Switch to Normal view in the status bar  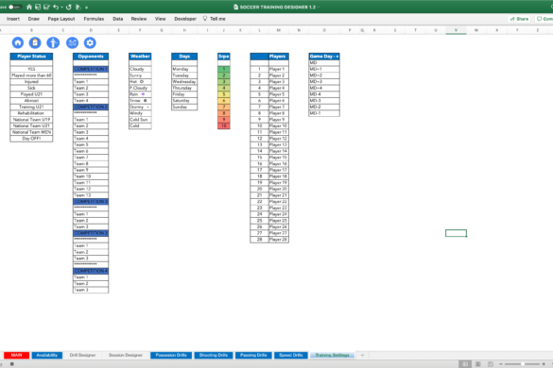(465, 364)
